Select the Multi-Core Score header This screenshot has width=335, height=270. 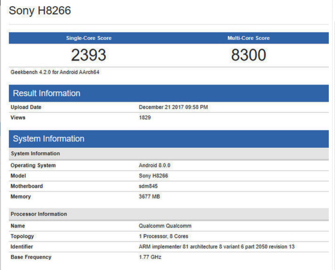(x=249, y=38)
